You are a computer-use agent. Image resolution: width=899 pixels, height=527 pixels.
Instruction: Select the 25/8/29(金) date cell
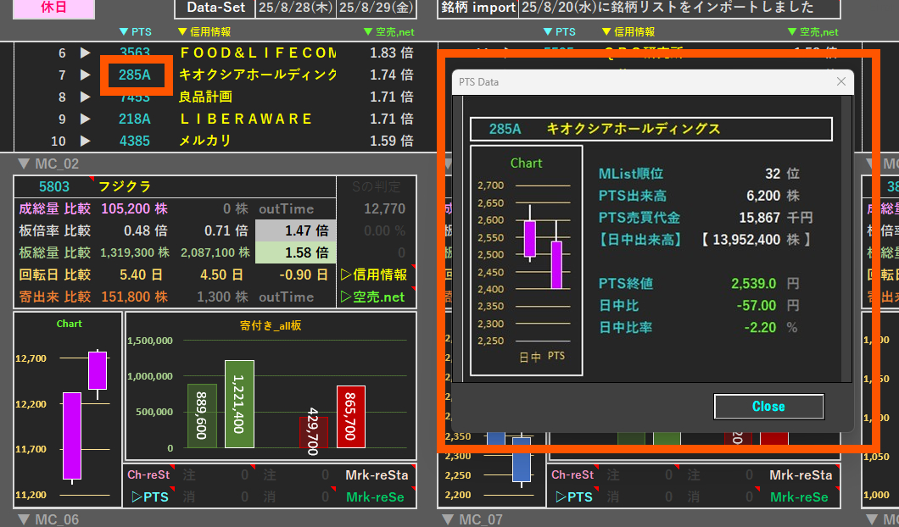point(376,8)
